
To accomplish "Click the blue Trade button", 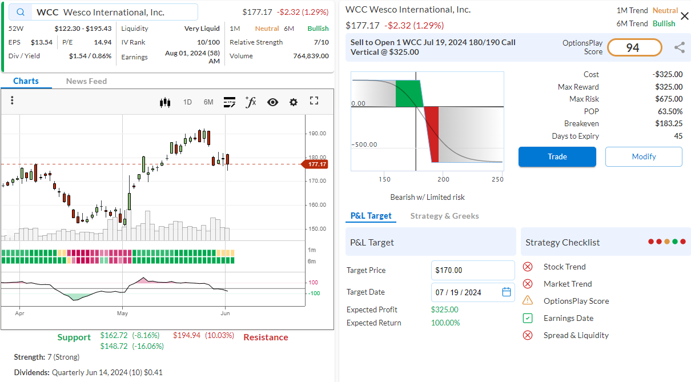I will [x=557, y=156].
